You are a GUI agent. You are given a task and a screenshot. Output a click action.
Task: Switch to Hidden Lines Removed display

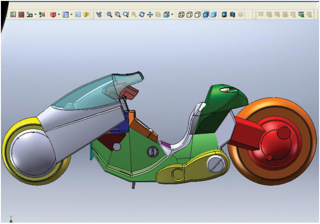pyautogui.click(x=197, y=15)
